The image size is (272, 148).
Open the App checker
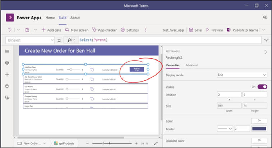pos(105,30)
